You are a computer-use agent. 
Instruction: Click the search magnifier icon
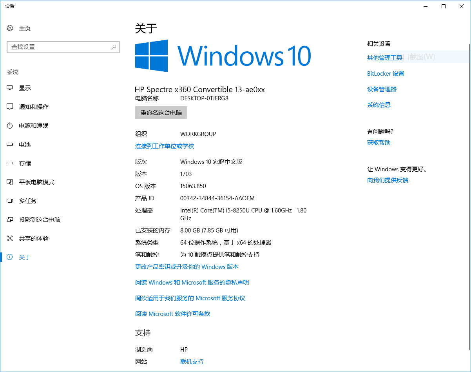point(114,47)
